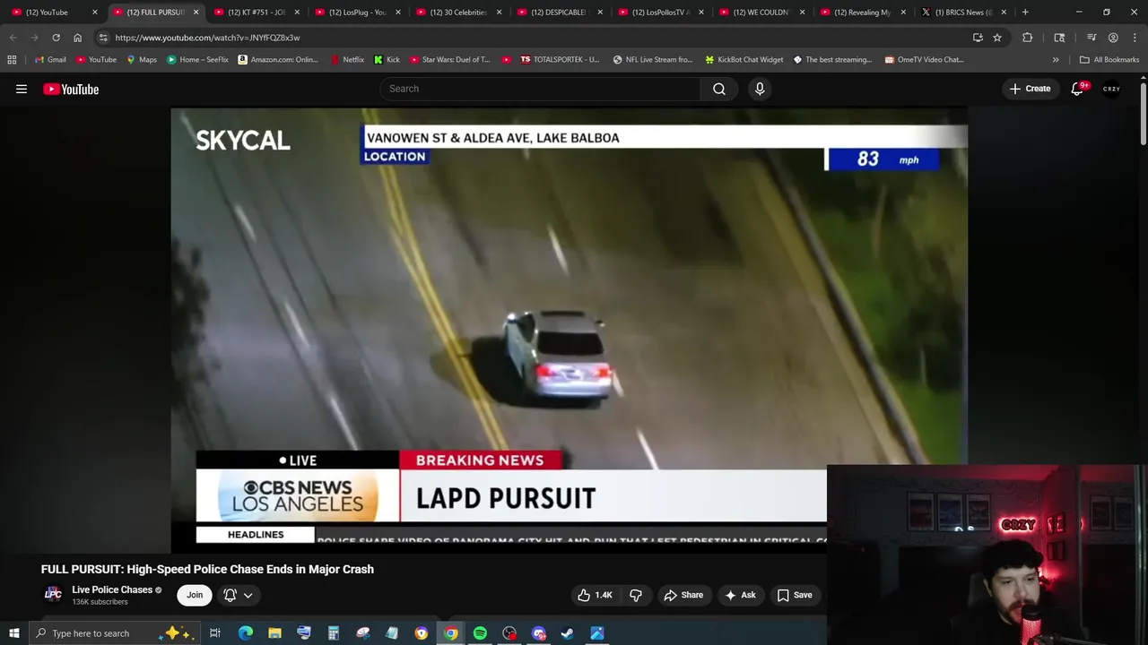Click the page vertical scrollbar
The height and width of the screenshot is (645, 1148).
[1144, 112]
